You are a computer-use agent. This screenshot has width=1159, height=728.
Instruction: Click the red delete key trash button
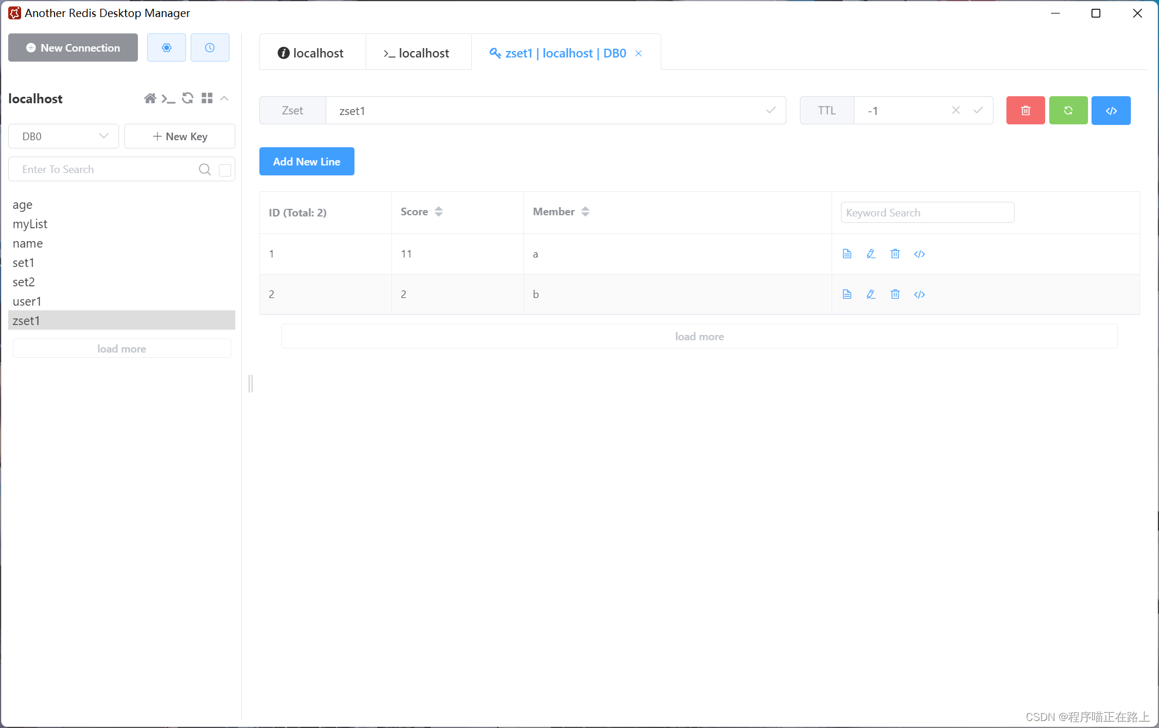pyautogui.click(x=1025, y=110)
